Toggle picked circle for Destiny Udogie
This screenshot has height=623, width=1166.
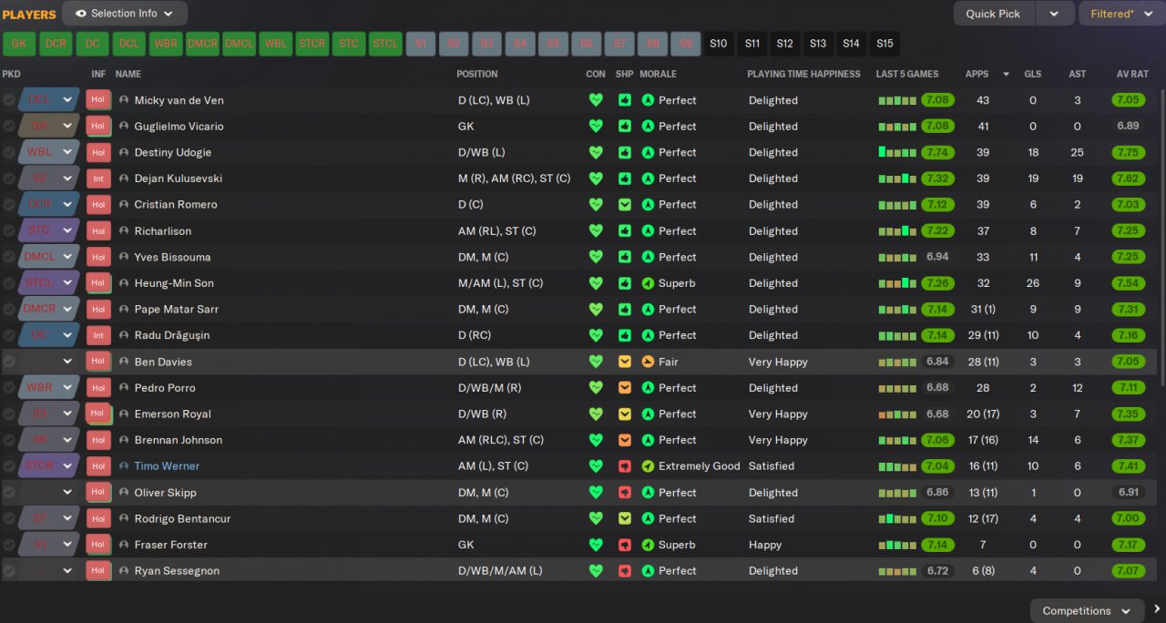tap(9, 153)
